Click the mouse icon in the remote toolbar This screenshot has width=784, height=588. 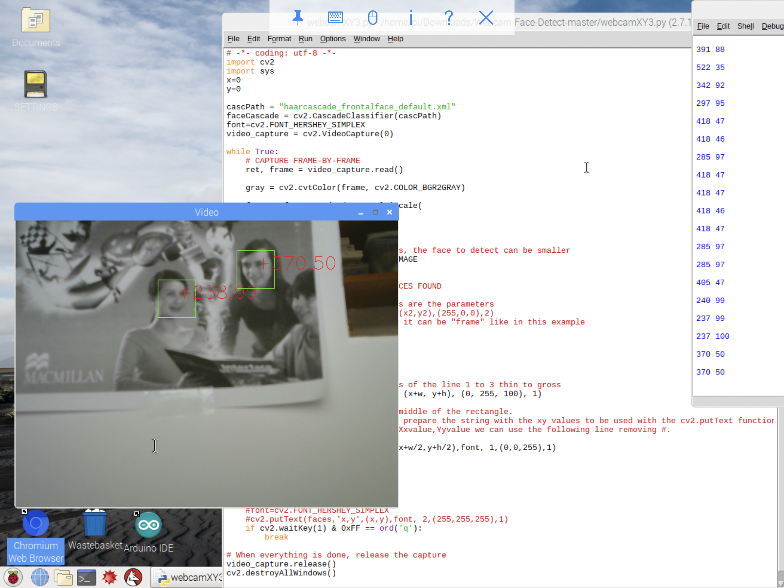point(372,18)
